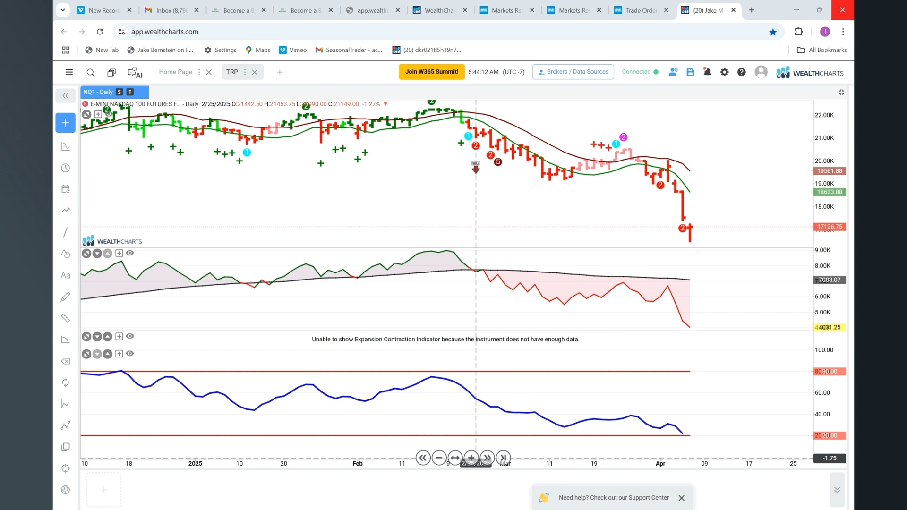The image size is (907, 510).
Task: Open the SeasonalTrader bookmark
Action: coord(349,50)
